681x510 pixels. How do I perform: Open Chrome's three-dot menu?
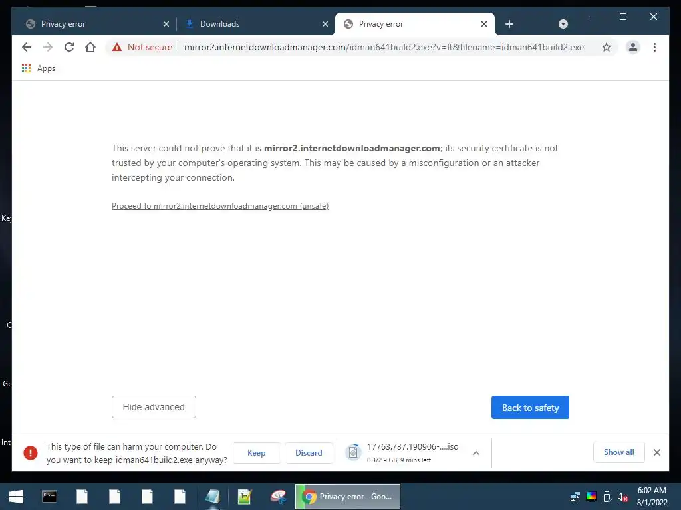pyautogui.click(x=654, y=47)
